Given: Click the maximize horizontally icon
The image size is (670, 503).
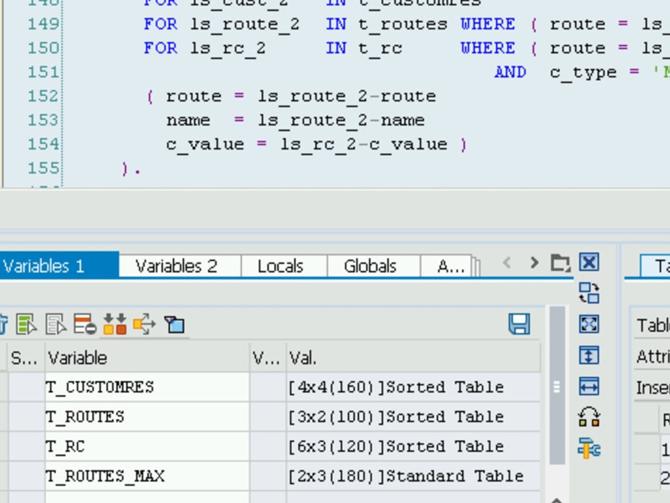Looking at the screenshot, I should 589,386.
